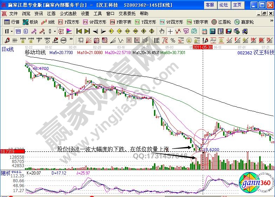Click the floppy disk save icon
This screenshot has height=197, width=275.
point(228,31)
